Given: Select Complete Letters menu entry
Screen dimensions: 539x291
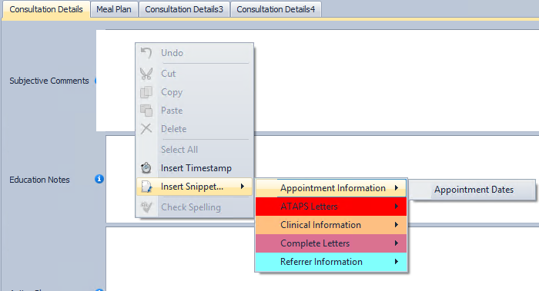Looking at the screenshot, I should (x=331, y=243).
